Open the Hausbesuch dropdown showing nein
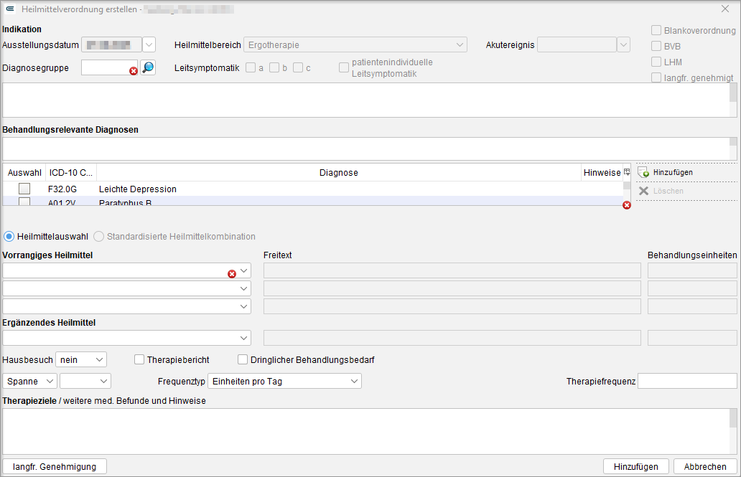 click(x=81, y=360)
